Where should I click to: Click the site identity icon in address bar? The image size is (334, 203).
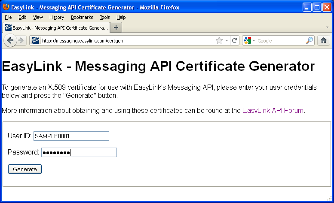(36, 40)
